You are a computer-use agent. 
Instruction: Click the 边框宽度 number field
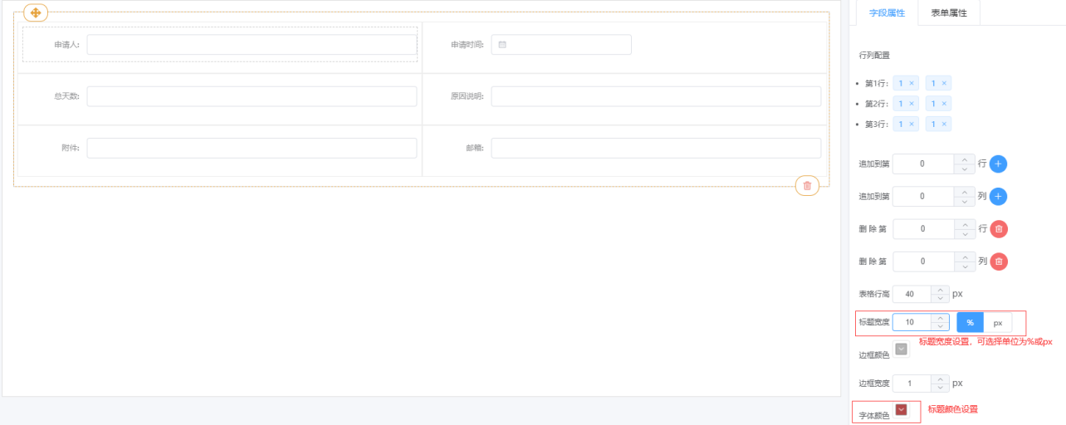pos(911,383)
